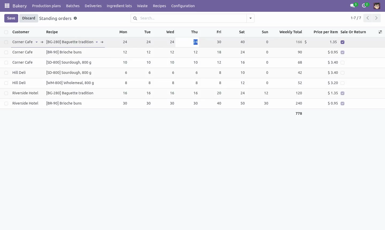Sort by the Weekly Total column header

[x=291, y=32]
